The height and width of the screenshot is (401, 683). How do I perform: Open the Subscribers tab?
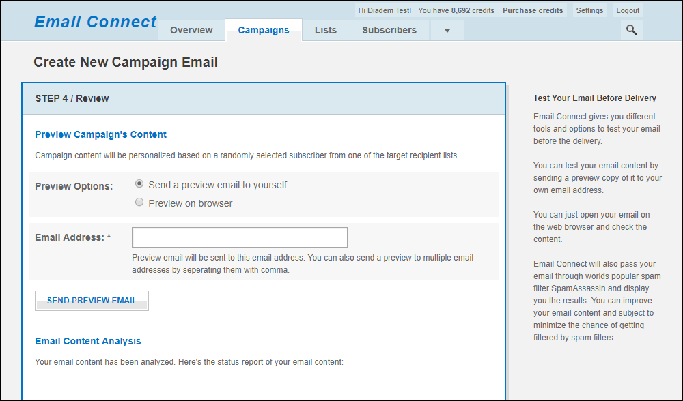[x=389, y=30]
